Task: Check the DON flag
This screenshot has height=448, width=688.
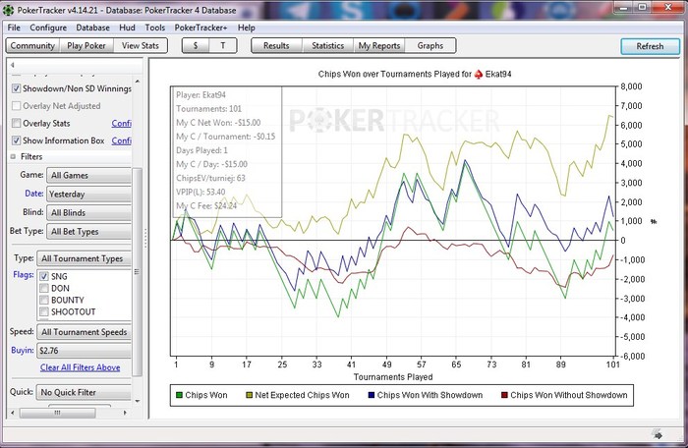Action: pyautogui.click(x=44, y=288)
